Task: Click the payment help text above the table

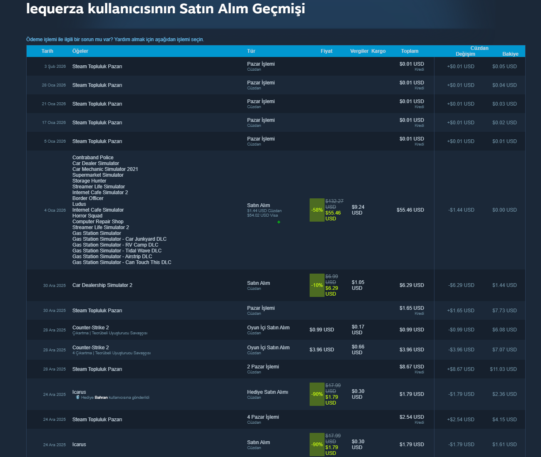Action: 115,40
